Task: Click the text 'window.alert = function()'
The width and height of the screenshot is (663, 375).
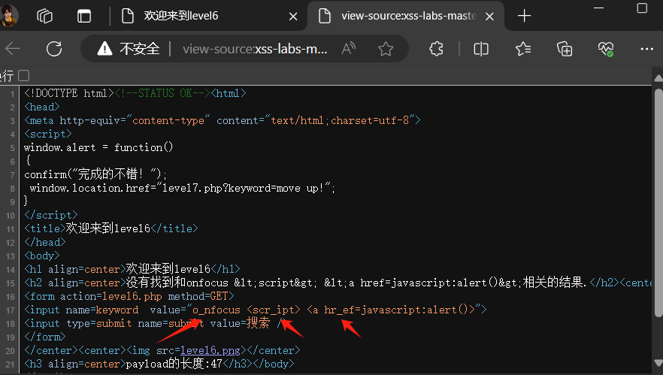Action: coord(98,147)
